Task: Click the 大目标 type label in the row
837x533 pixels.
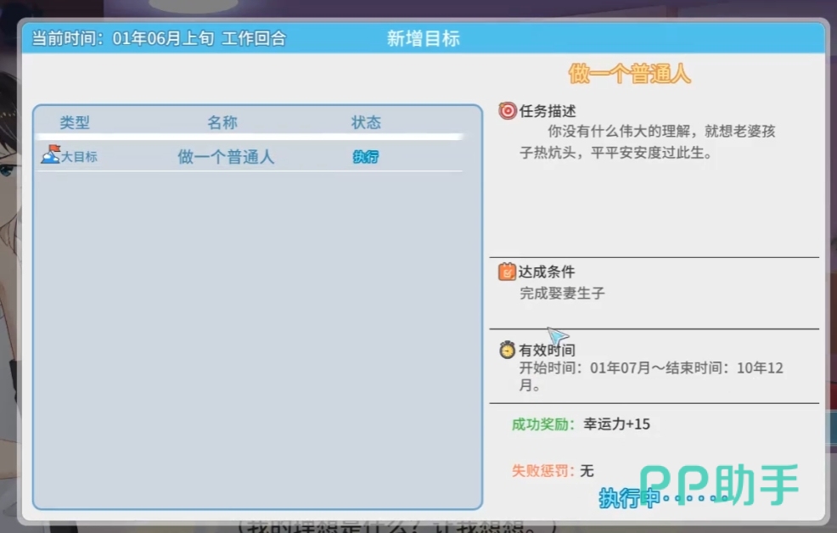Action: pos(79,157)
